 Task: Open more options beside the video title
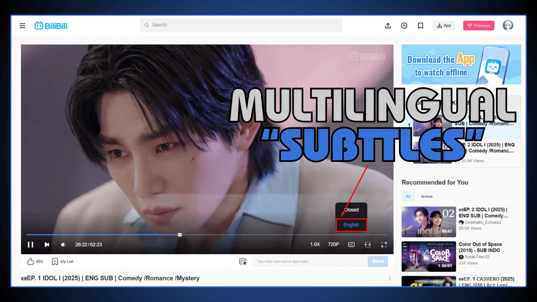[x=390, y=278]
